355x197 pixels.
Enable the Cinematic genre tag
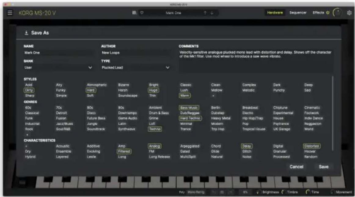click(x=312, y=108)
